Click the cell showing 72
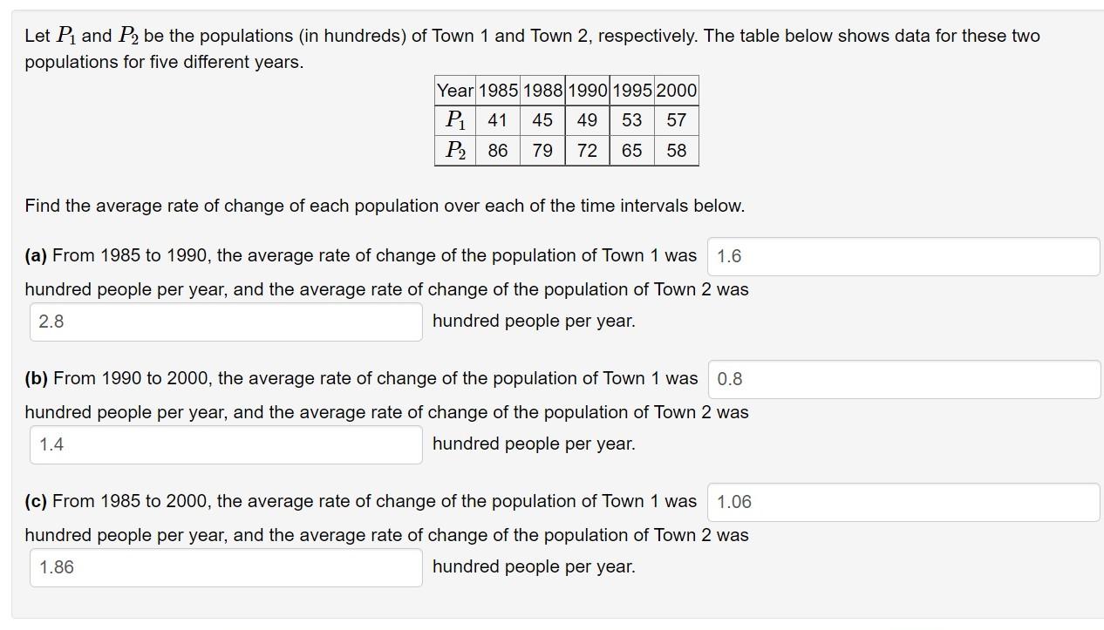The height and width of the screenshot is (630, 1104). tap(587, 150)
